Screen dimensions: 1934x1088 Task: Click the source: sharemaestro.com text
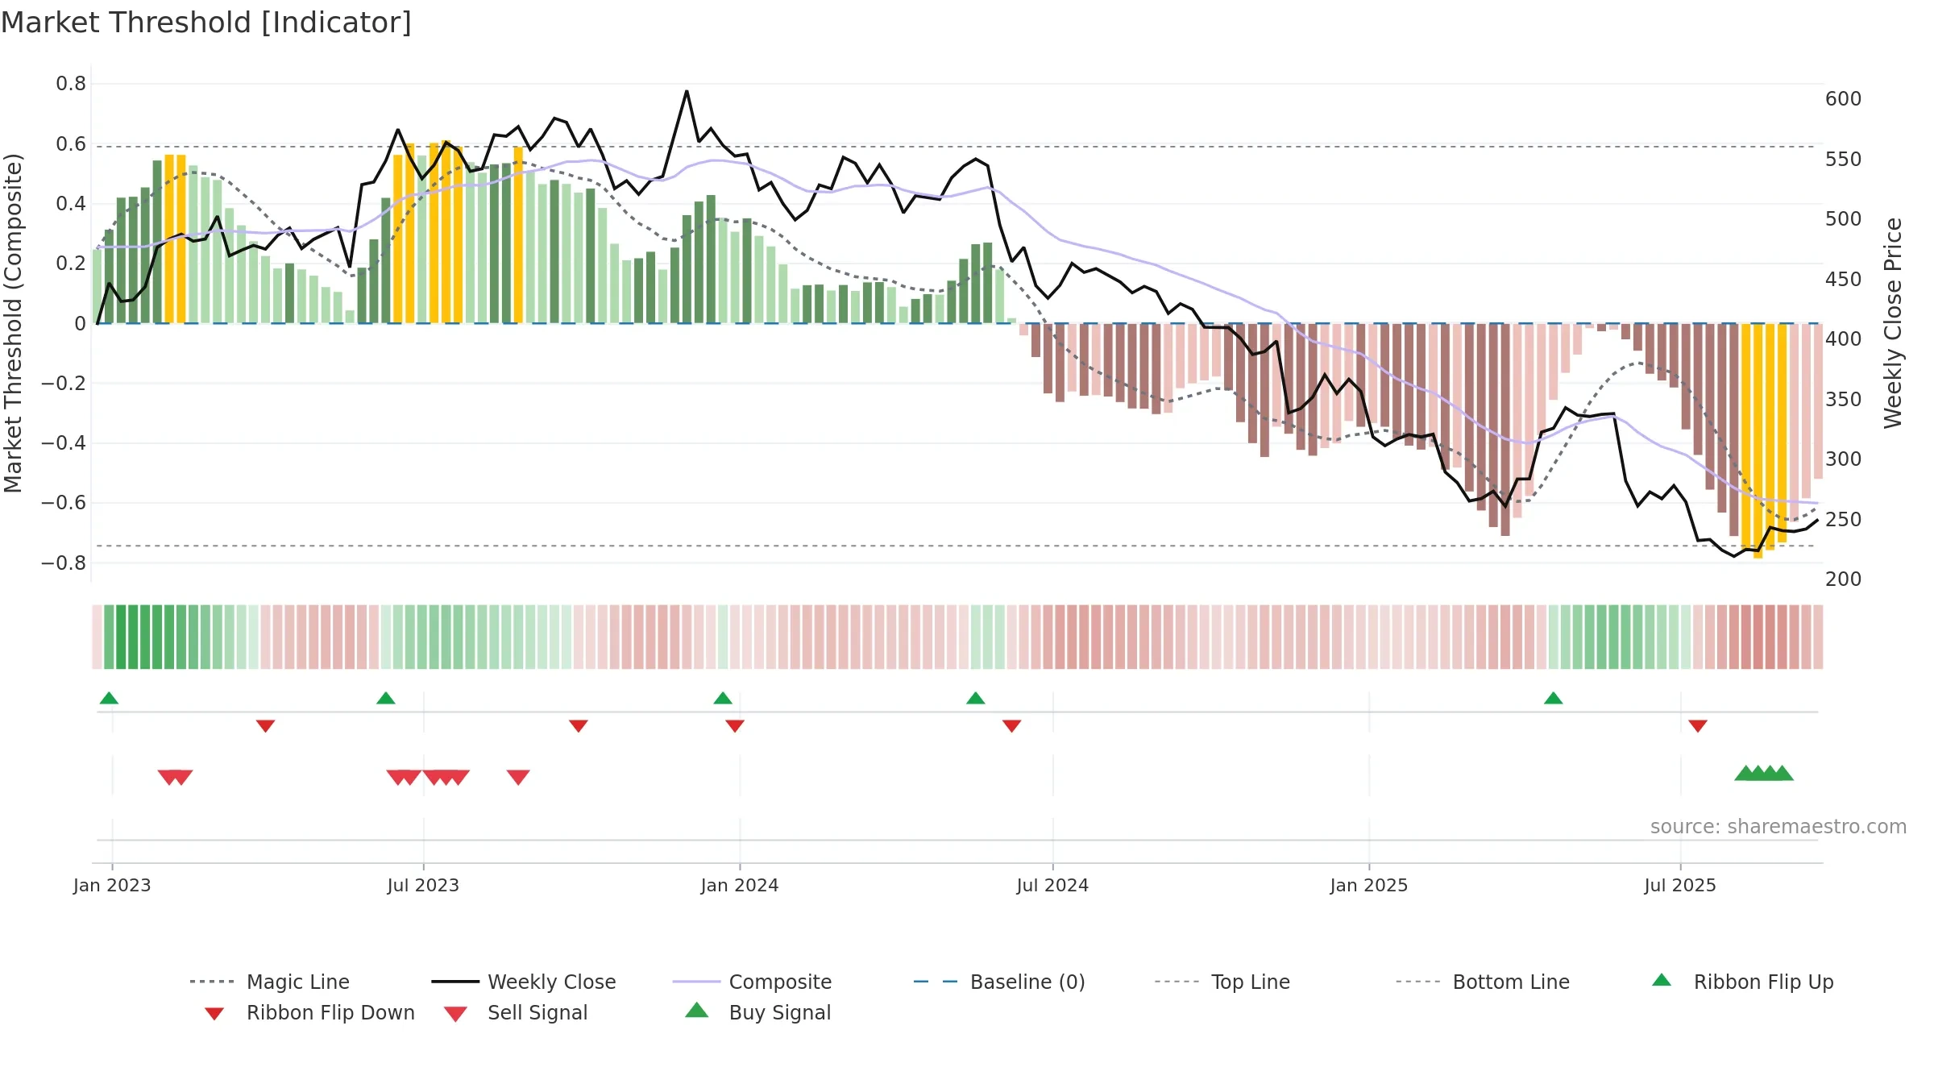[x=1778, y=827]
